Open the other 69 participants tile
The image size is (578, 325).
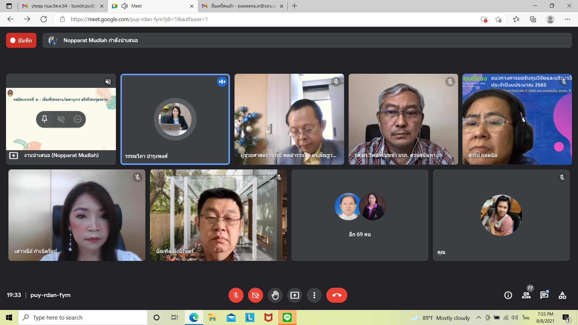pyautogui.click(x=360, y=215)
